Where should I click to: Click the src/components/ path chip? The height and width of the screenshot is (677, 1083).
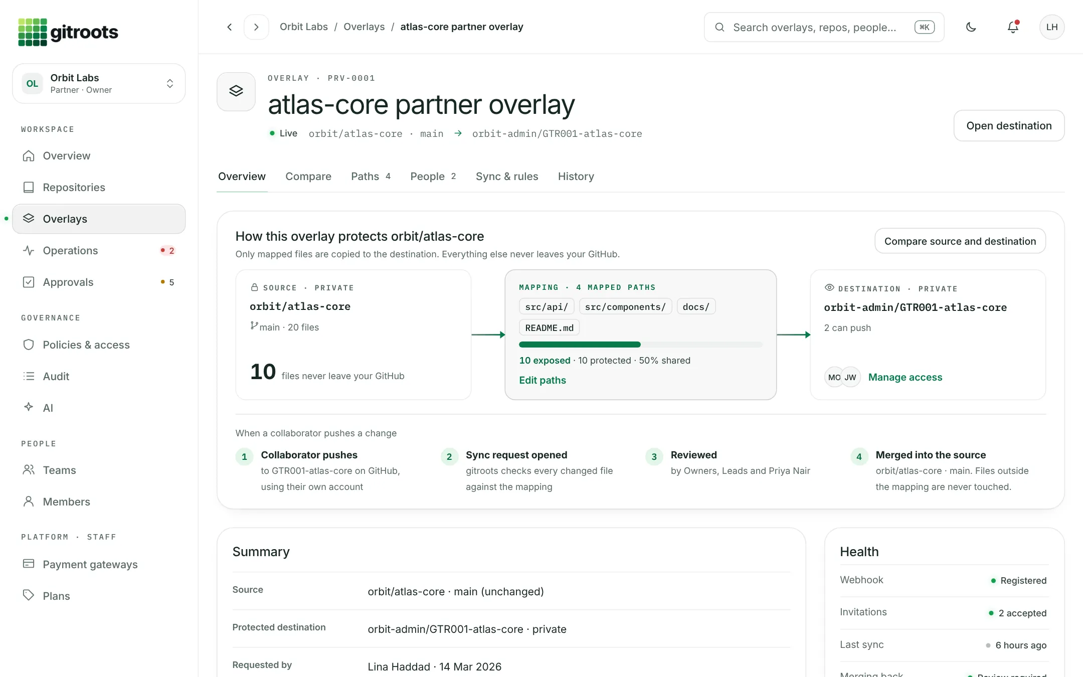point(625,307)
